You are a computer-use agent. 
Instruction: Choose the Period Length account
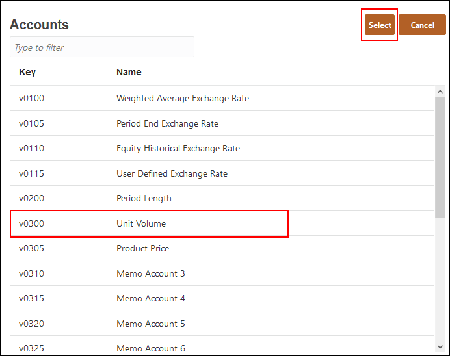(222, 198)
